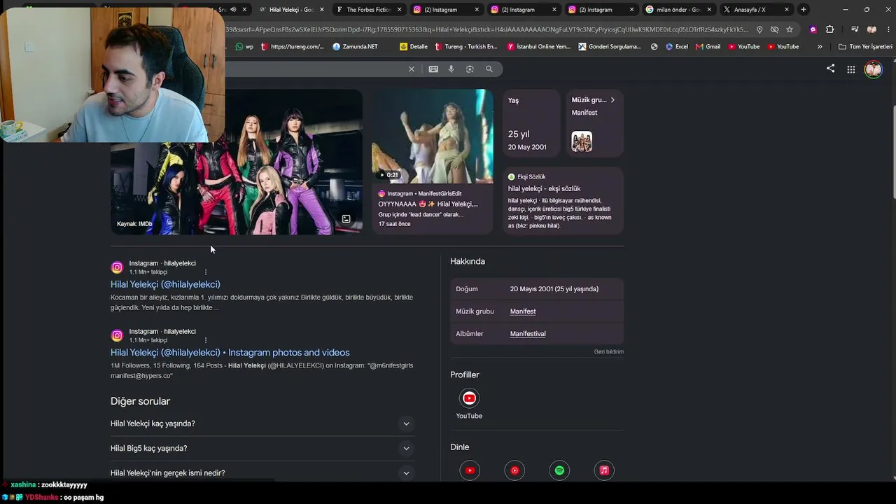Listen on YouTube under Dinle

point(470,470)
